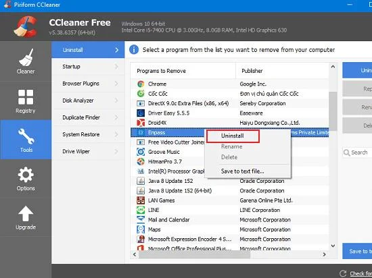Screen dimensions: 372x278
Task: Click the horizontal scrollbar right arrow
Action: [324, 254]
